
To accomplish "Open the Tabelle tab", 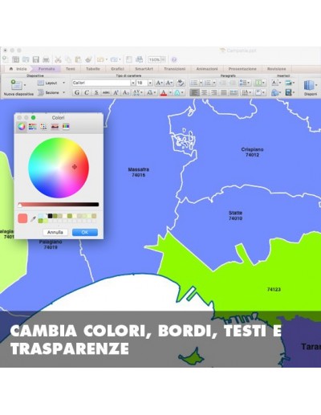I will point(93,69).
